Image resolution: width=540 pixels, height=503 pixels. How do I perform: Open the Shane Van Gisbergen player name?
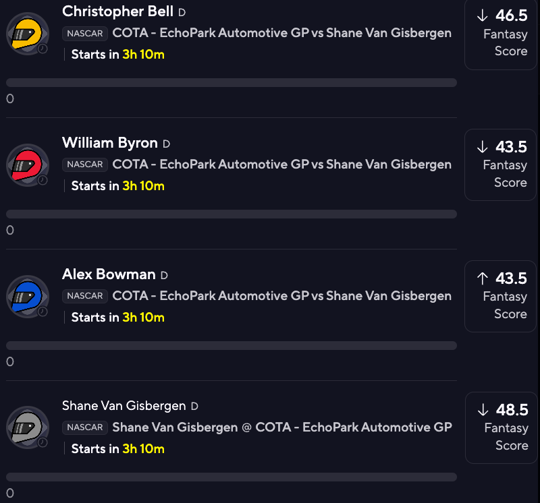[124, 406]
